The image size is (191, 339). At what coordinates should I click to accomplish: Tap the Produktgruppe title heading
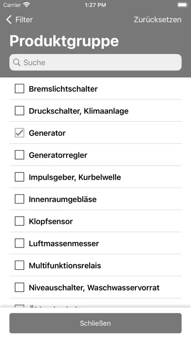(64, 41)
